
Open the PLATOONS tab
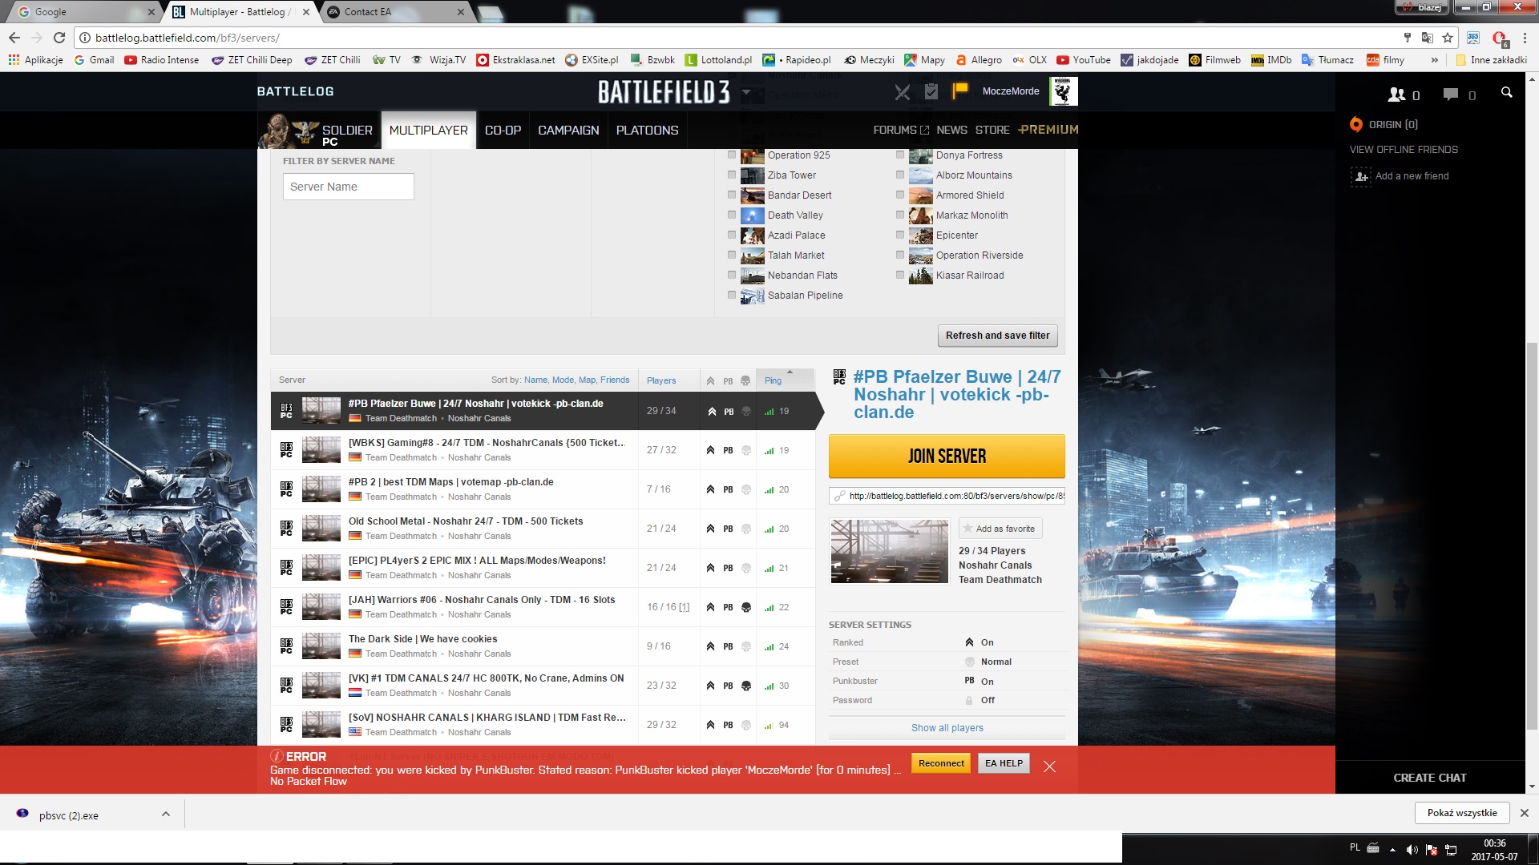pyautogui.click(x=647, y=131)
